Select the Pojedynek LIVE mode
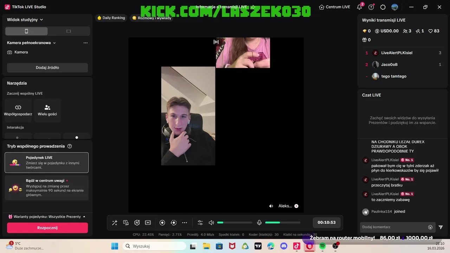Viewport: 450px width, 253px height. (47, 162)
